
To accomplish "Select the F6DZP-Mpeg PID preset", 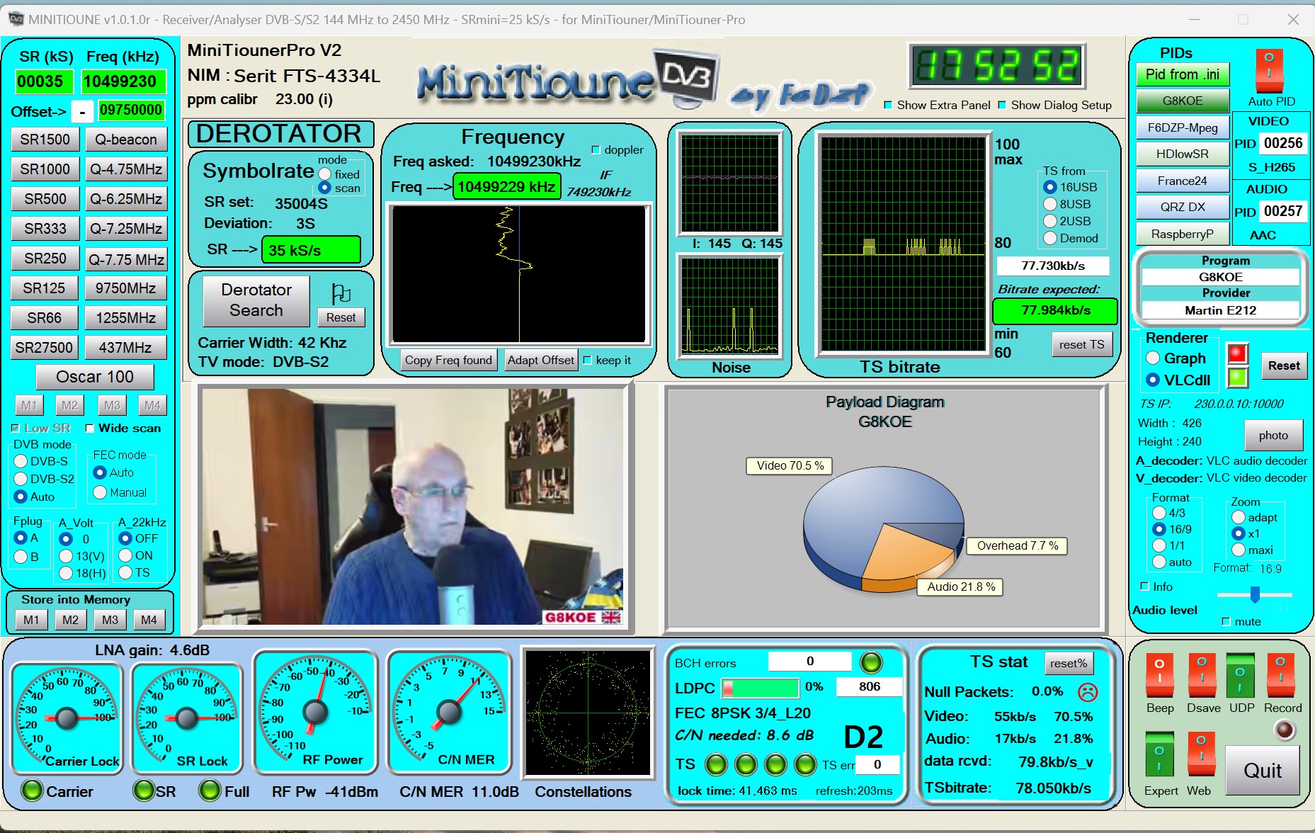I will tap(1183, 128).
